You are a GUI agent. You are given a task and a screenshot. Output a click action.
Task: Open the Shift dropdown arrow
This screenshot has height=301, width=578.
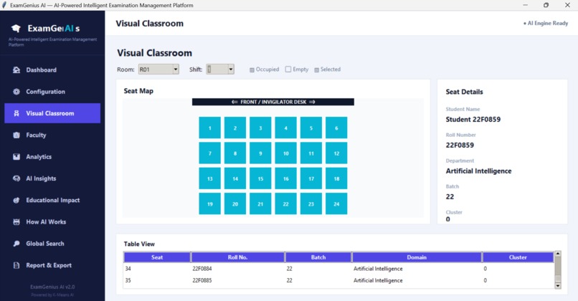click(x=231, y=70)
